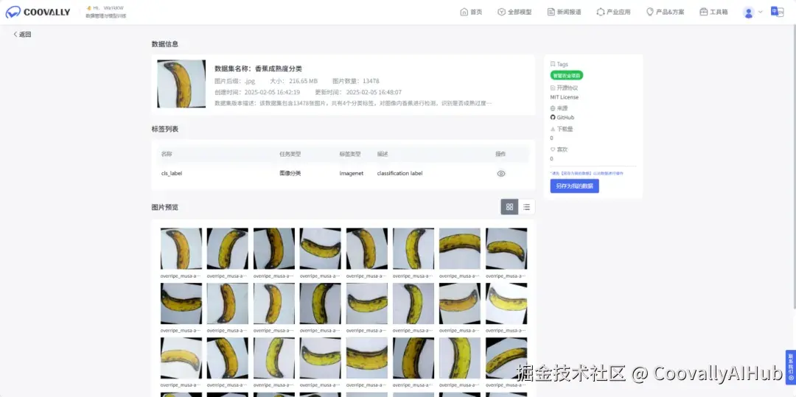Click the imagenet label type cell

coord(352,173)
